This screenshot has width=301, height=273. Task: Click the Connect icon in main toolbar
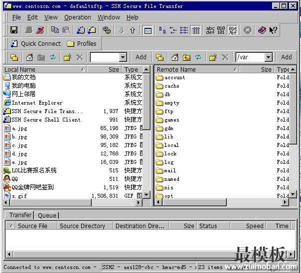29,30
